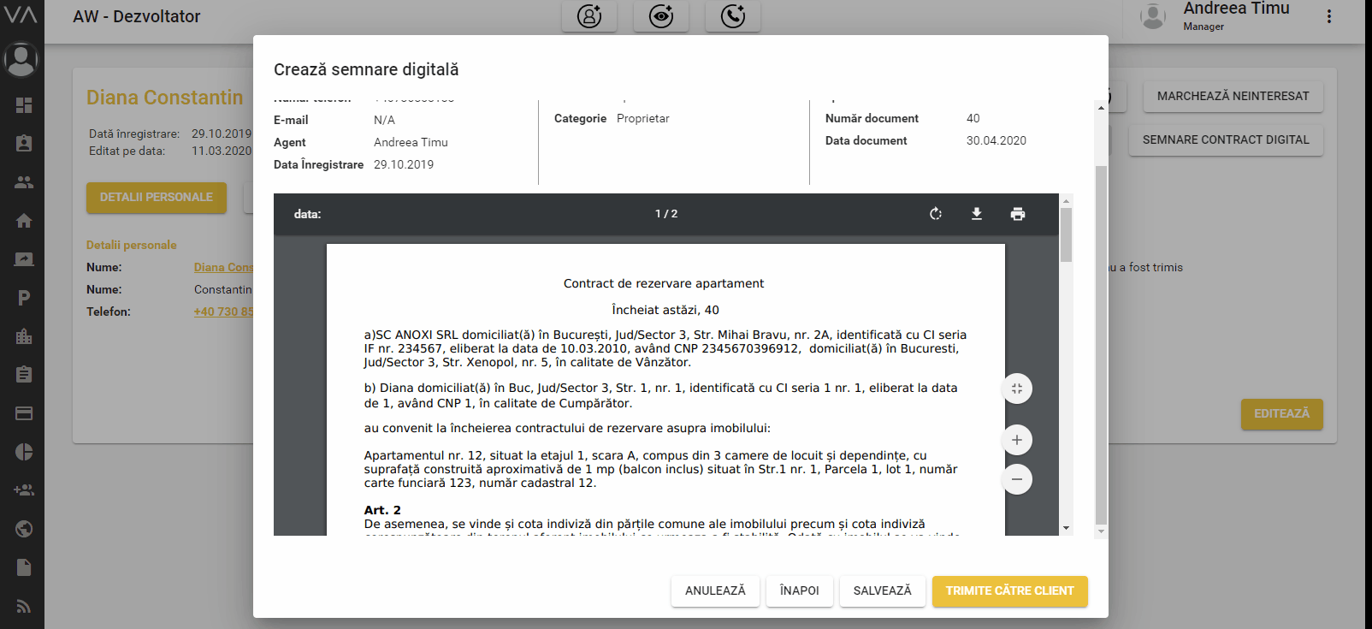Download the contract PDF
Image resolution: width=1372 pixels, height=629 pixels.
[x=977, y=214]
